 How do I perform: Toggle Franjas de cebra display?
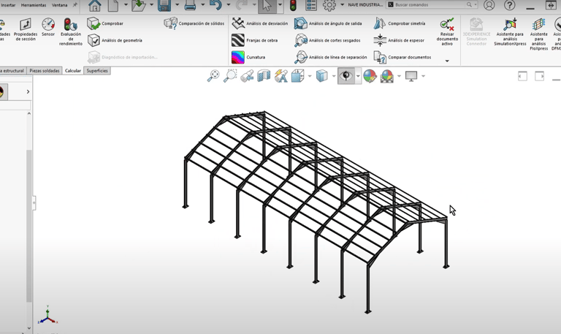[x=255, y=40]
